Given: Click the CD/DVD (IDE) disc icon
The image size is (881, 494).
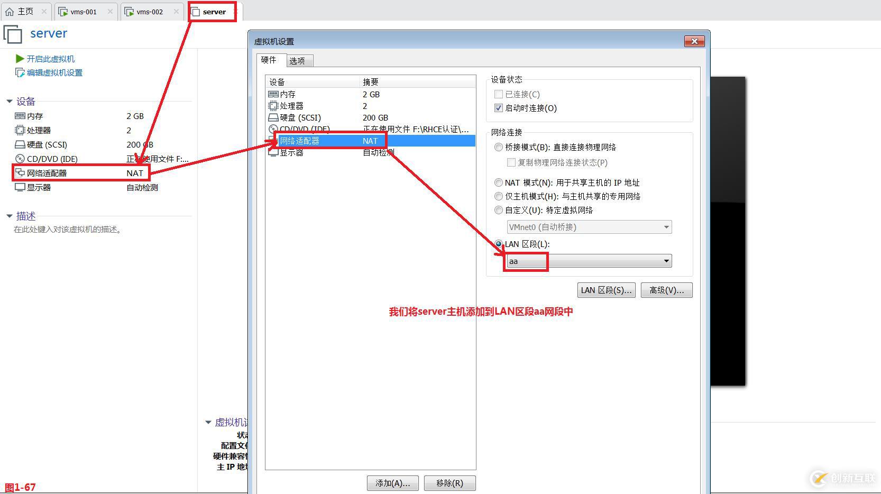Looking at the screenshot, I should pos(19,159).
